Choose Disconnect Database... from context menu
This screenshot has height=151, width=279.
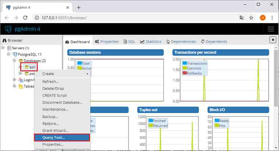(x=62, y=102)
